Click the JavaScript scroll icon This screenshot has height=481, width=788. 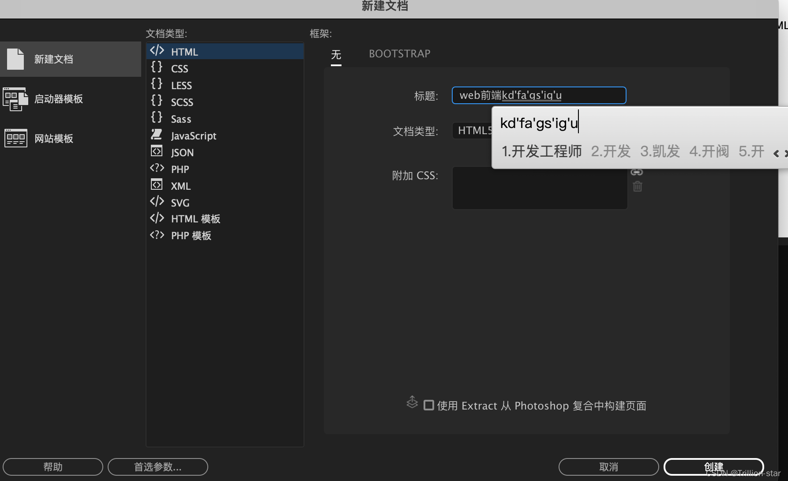click(157, 134)
